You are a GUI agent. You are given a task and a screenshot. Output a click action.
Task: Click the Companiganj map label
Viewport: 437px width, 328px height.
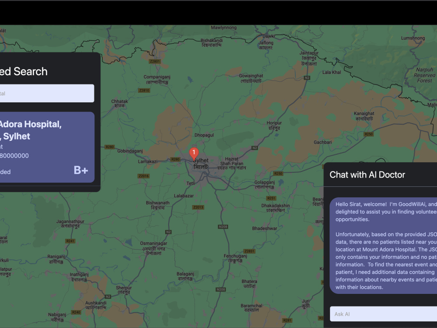pyautogui.click(x=157, y=80)
